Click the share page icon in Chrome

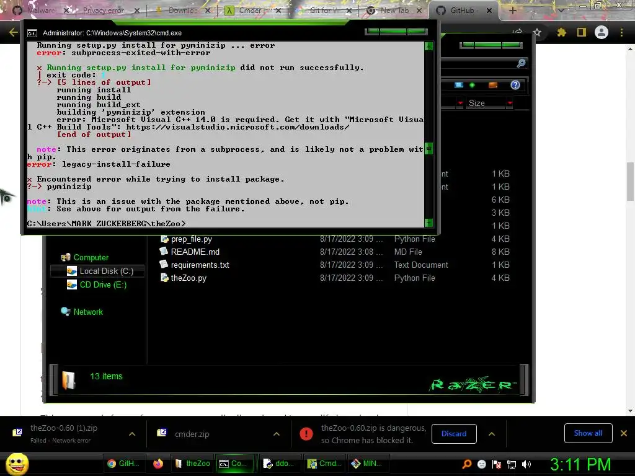518,32
